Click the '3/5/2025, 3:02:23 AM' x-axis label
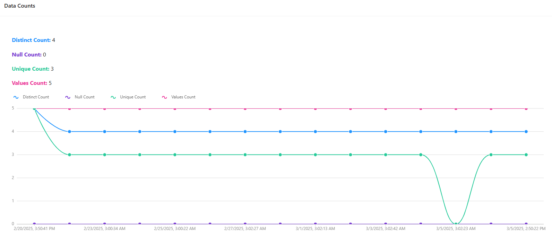This screenshot has width=552, height=238. 456,229
